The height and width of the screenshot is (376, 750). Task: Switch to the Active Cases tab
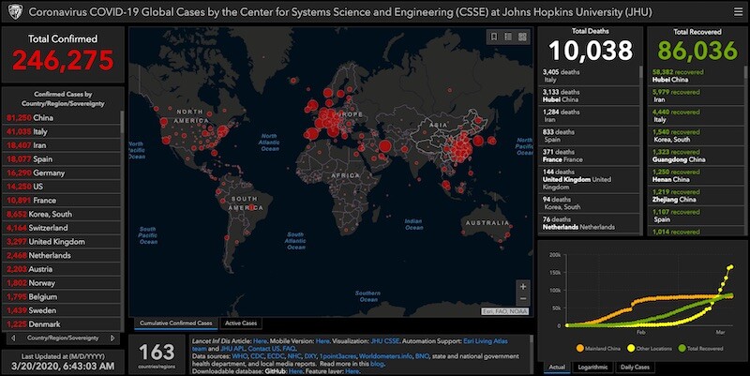tap(242, 323)
